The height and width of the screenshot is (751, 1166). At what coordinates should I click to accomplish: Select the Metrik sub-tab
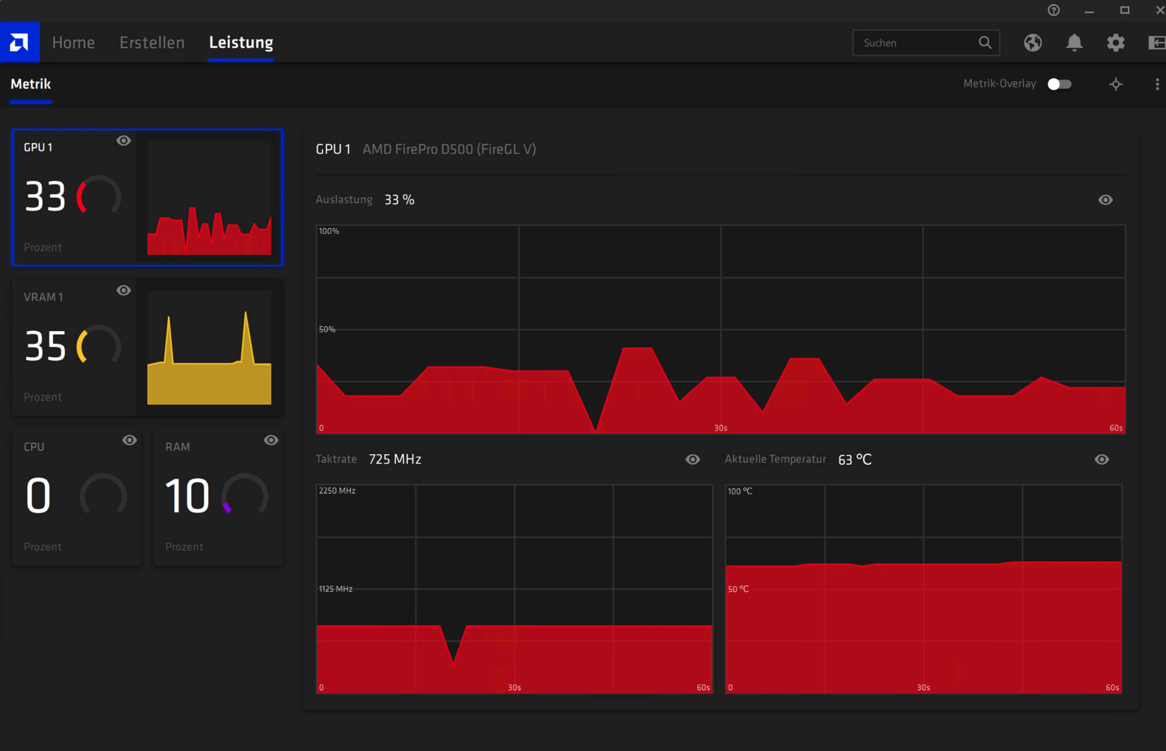[x=31, y=84]
